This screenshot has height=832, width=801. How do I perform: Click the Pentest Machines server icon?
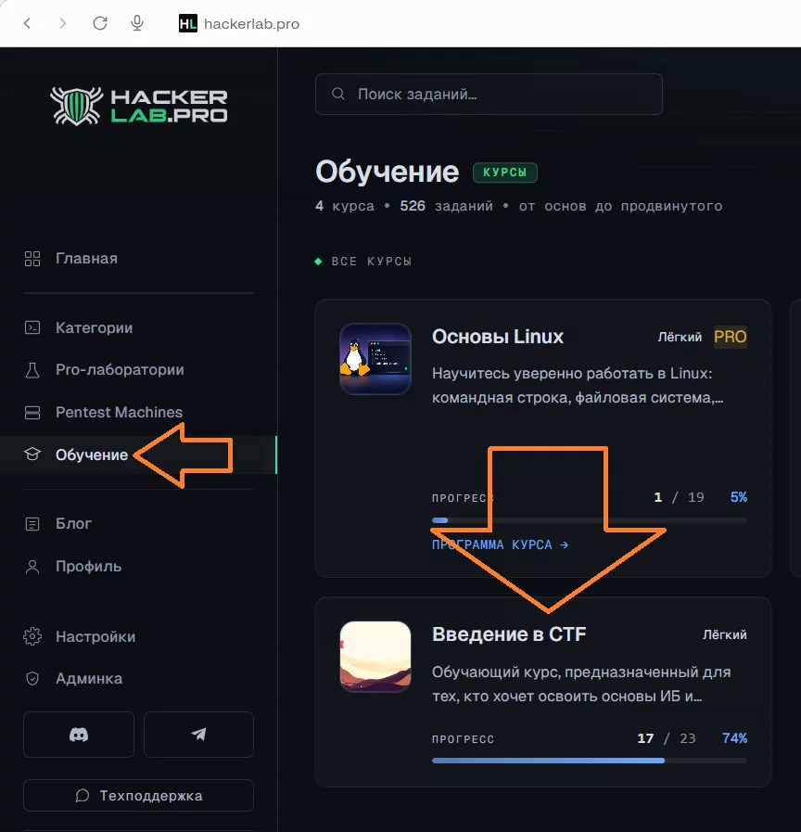[x=32, y=412]
